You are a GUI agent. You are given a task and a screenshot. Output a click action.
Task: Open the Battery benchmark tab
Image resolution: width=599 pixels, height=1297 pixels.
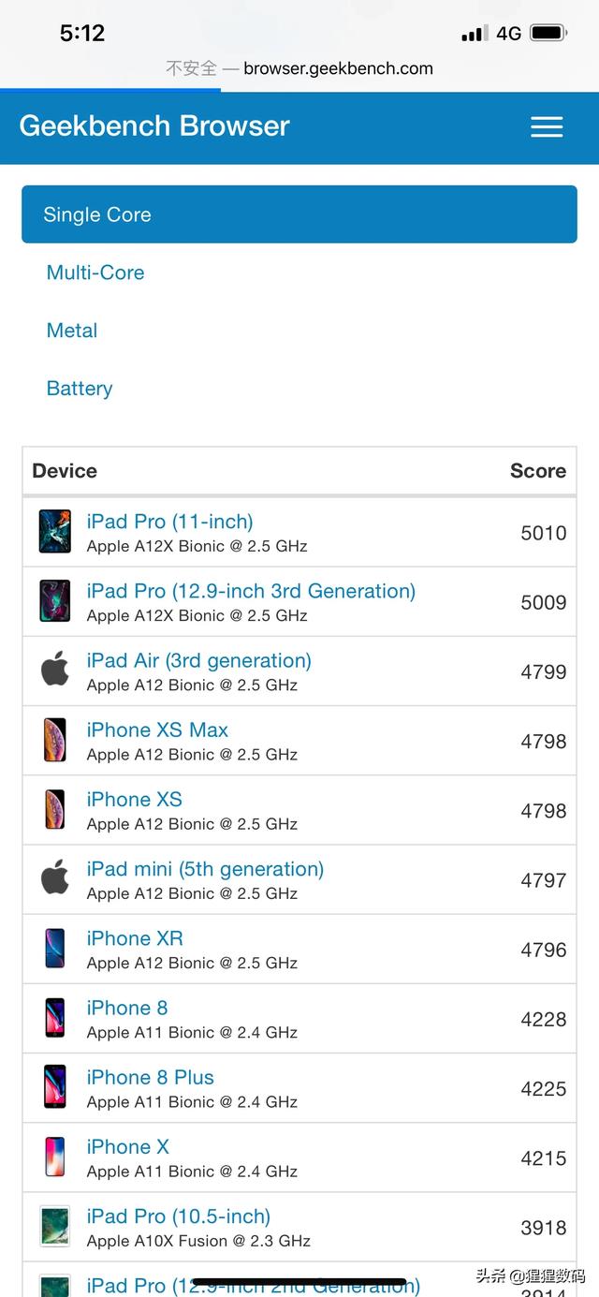[80, 389]
